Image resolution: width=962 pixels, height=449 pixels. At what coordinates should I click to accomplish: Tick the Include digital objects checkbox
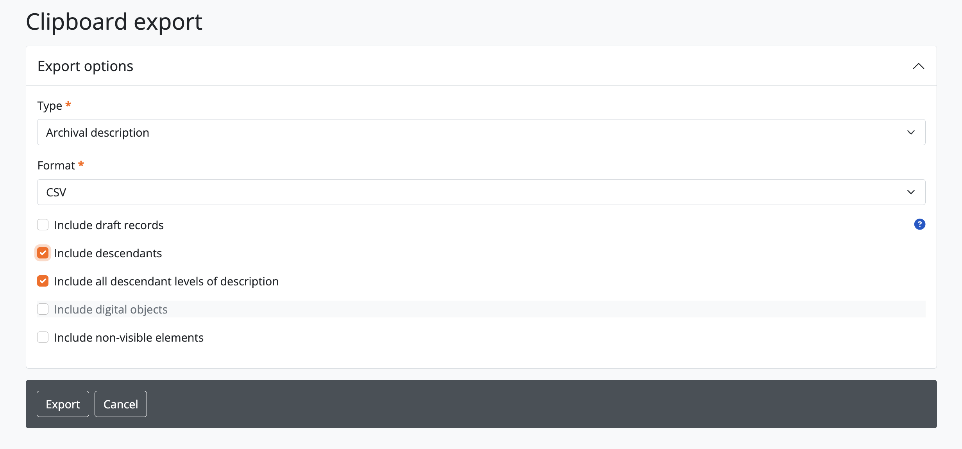[x=43, y=309]
